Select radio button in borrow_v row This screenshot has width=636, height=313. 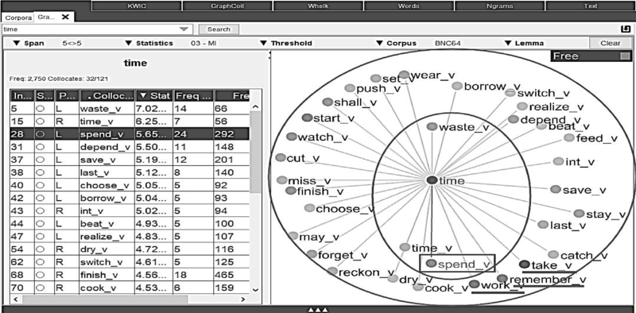click(41, 199)
